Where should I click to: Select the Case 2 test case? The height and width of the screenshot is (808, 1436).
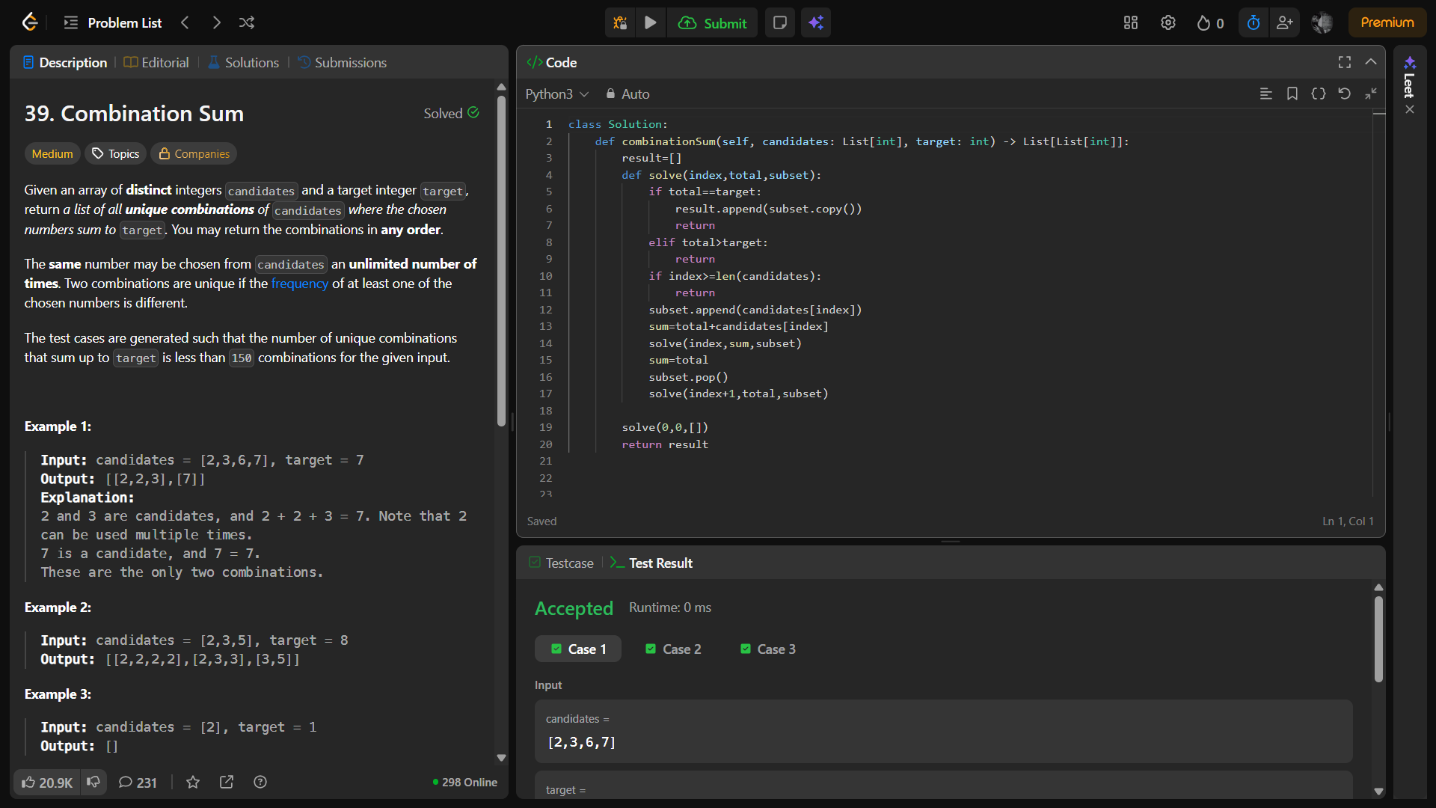pyautogui.click(x=673, y=649)
